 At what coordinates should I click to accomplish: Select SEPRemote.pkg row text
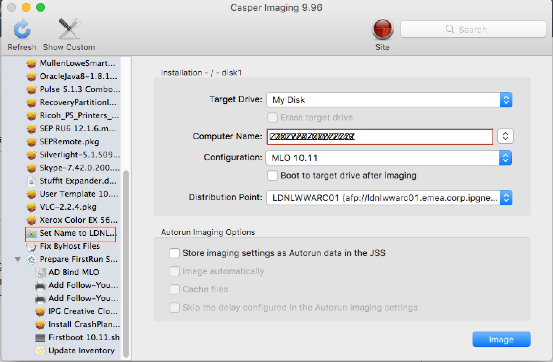(69, 141)
